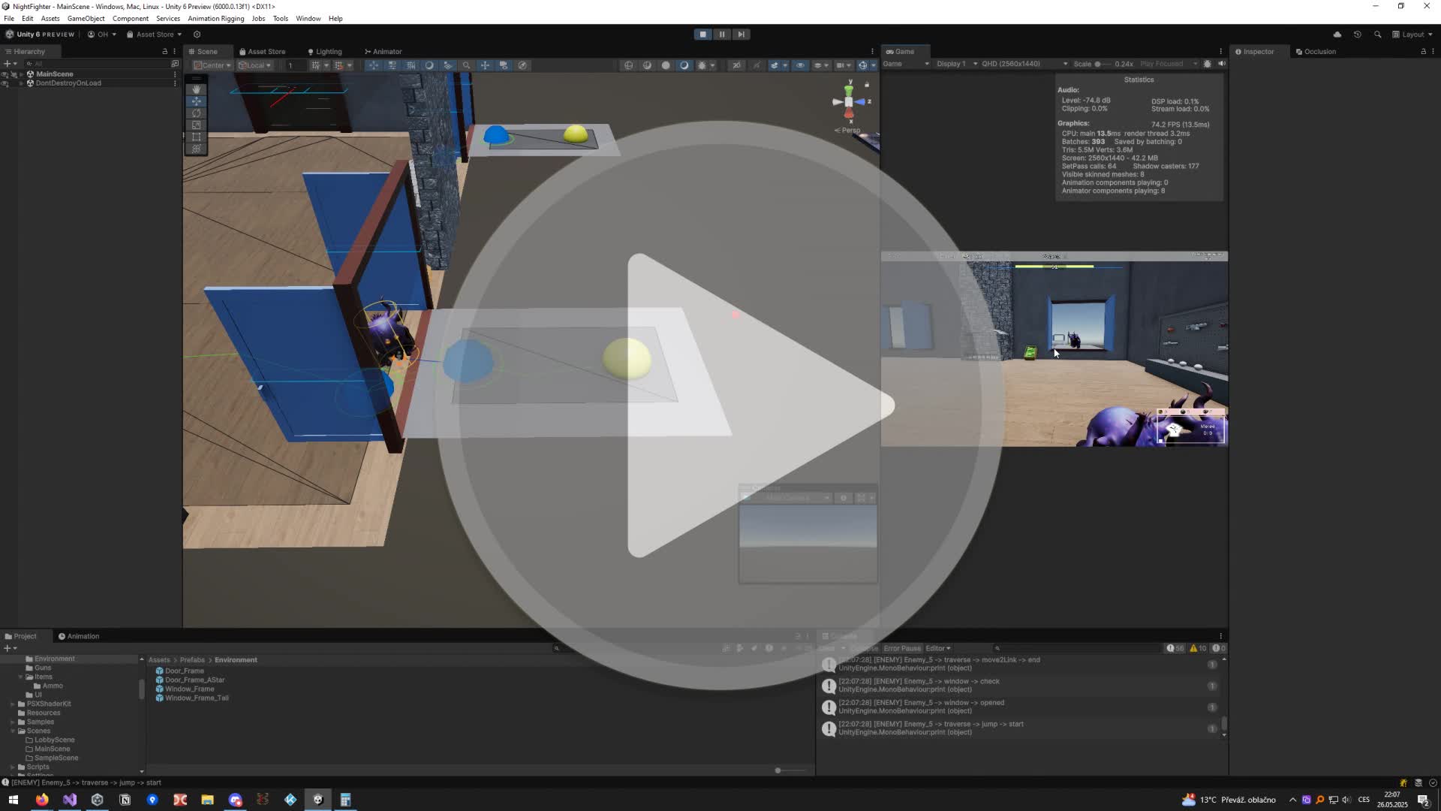
Task: Open the undo history icon
Action: pyautogui.click(x=1358, y=35)
